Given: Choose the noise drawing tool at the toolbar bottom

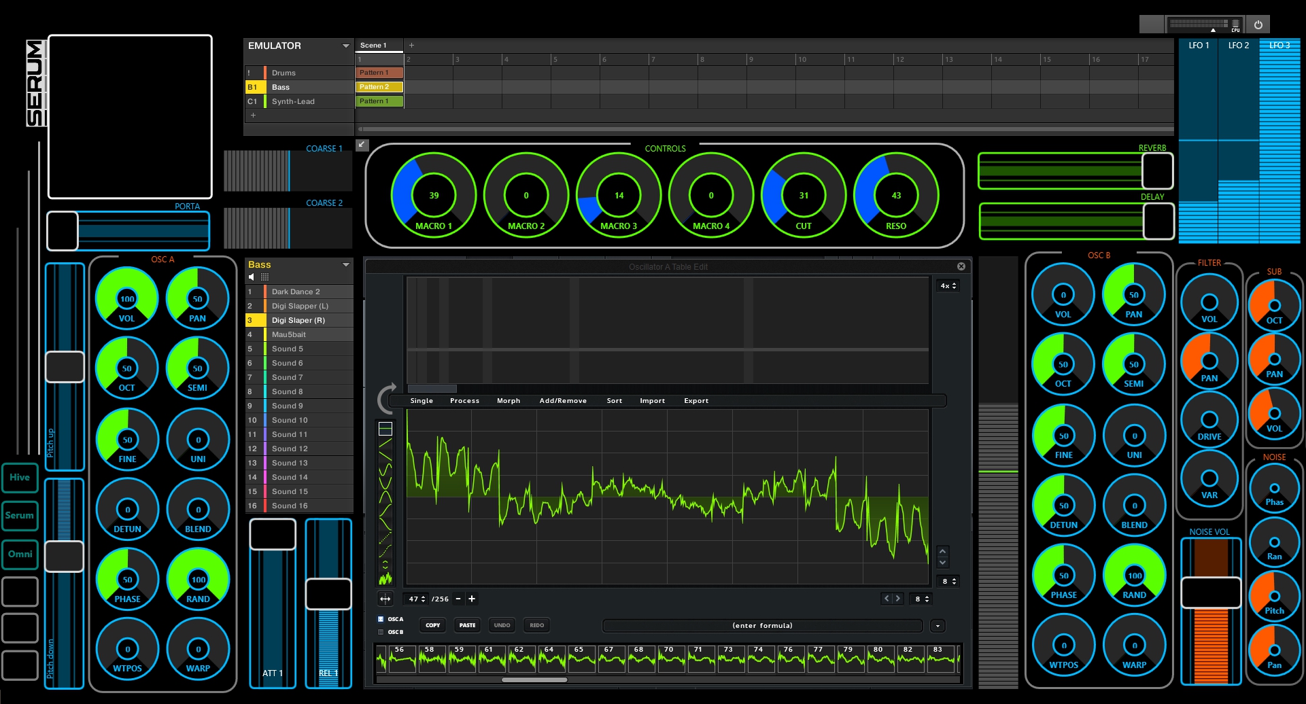Looking at the screenshot, I should [x=385, y=578].
